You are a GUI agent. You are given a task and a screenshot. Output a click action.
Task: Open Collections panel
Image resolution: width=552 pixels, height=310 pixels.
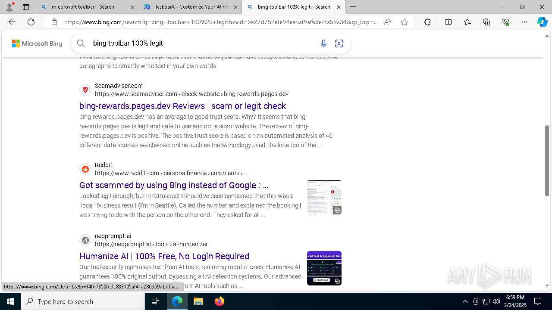click(x=487, y=22)
